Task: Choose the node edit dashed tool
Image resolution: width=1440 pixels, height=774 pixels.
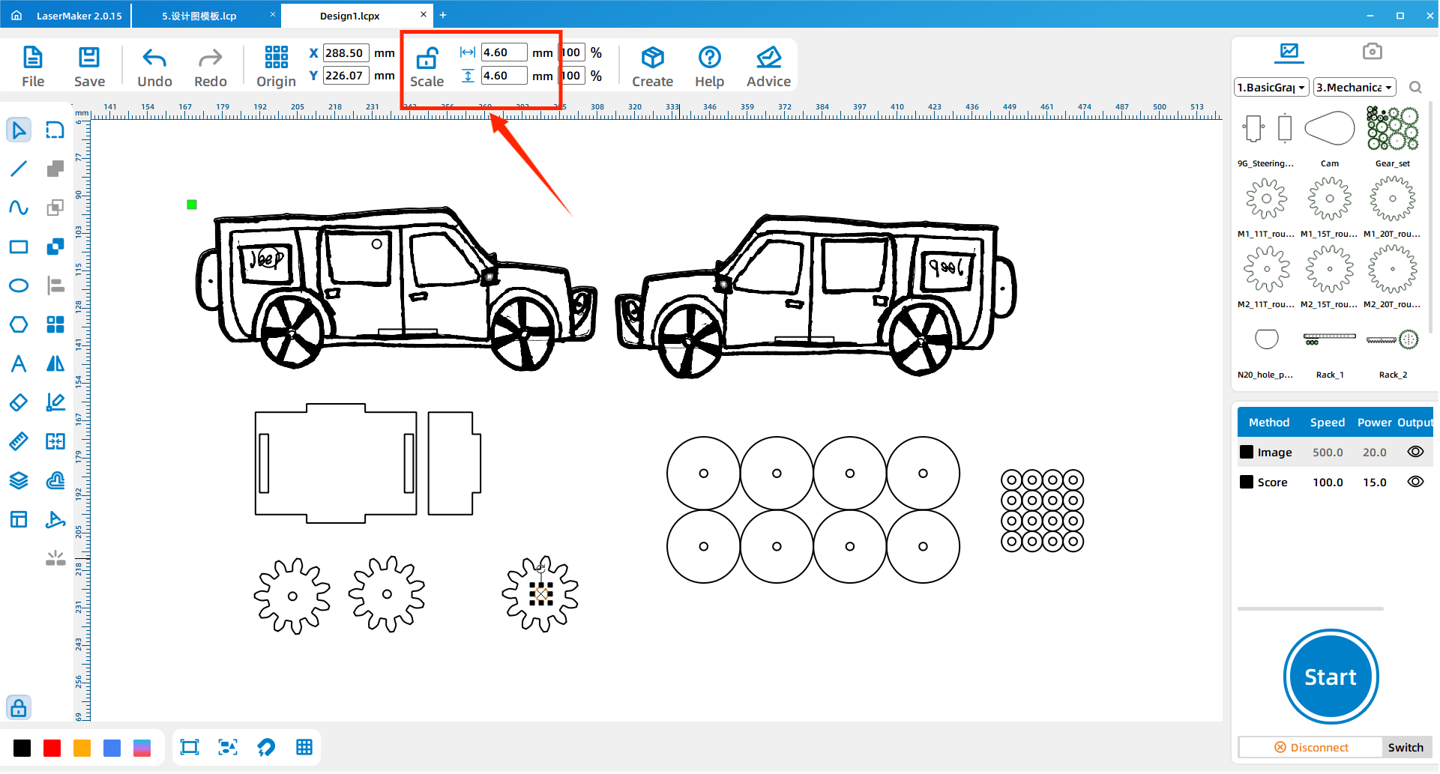Action: coord(55,130)
